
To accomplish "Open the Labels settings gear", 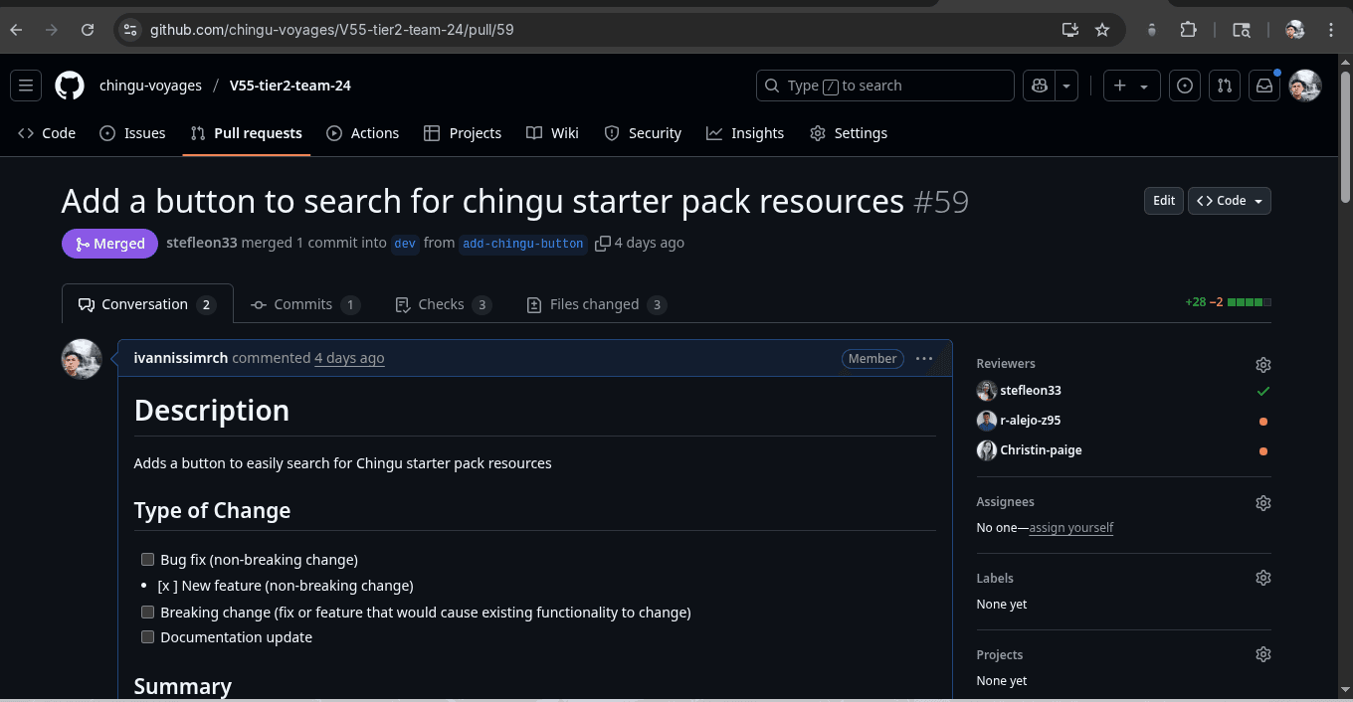I will tap(1262, 578).
